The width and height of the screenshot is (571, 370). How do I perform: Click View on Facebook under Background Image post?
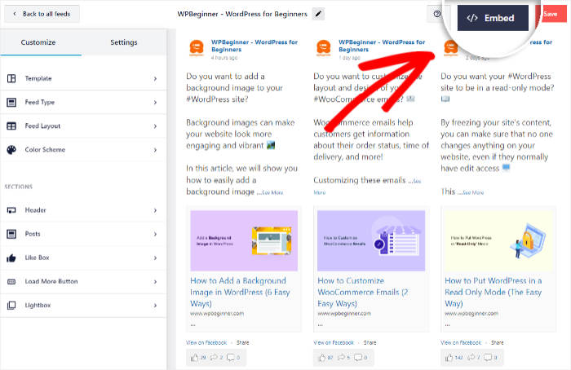click(206, 343)
